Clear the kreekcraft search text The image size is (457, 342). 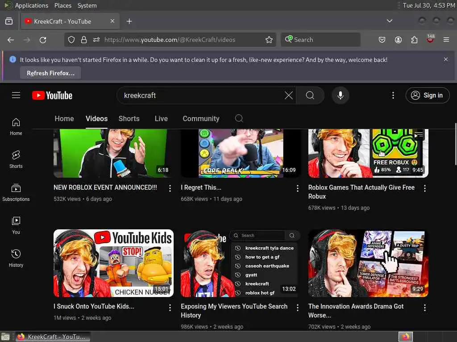point(289,95)
